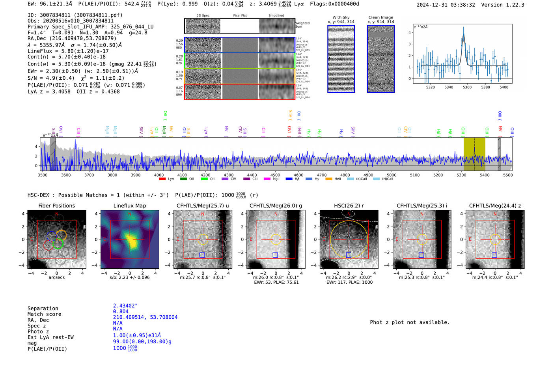Image resolution: width=552 pixels, height=376 pixels.
Task: Pick the Hβ blue legend swatch
Action: tap(289, 179)
